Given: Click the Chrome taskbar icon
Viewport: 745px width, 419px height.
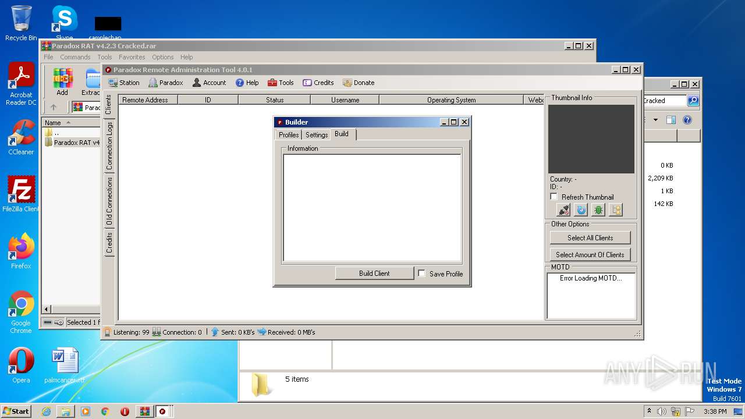Looking at the screenshot, I should click(x=105, y=411).
